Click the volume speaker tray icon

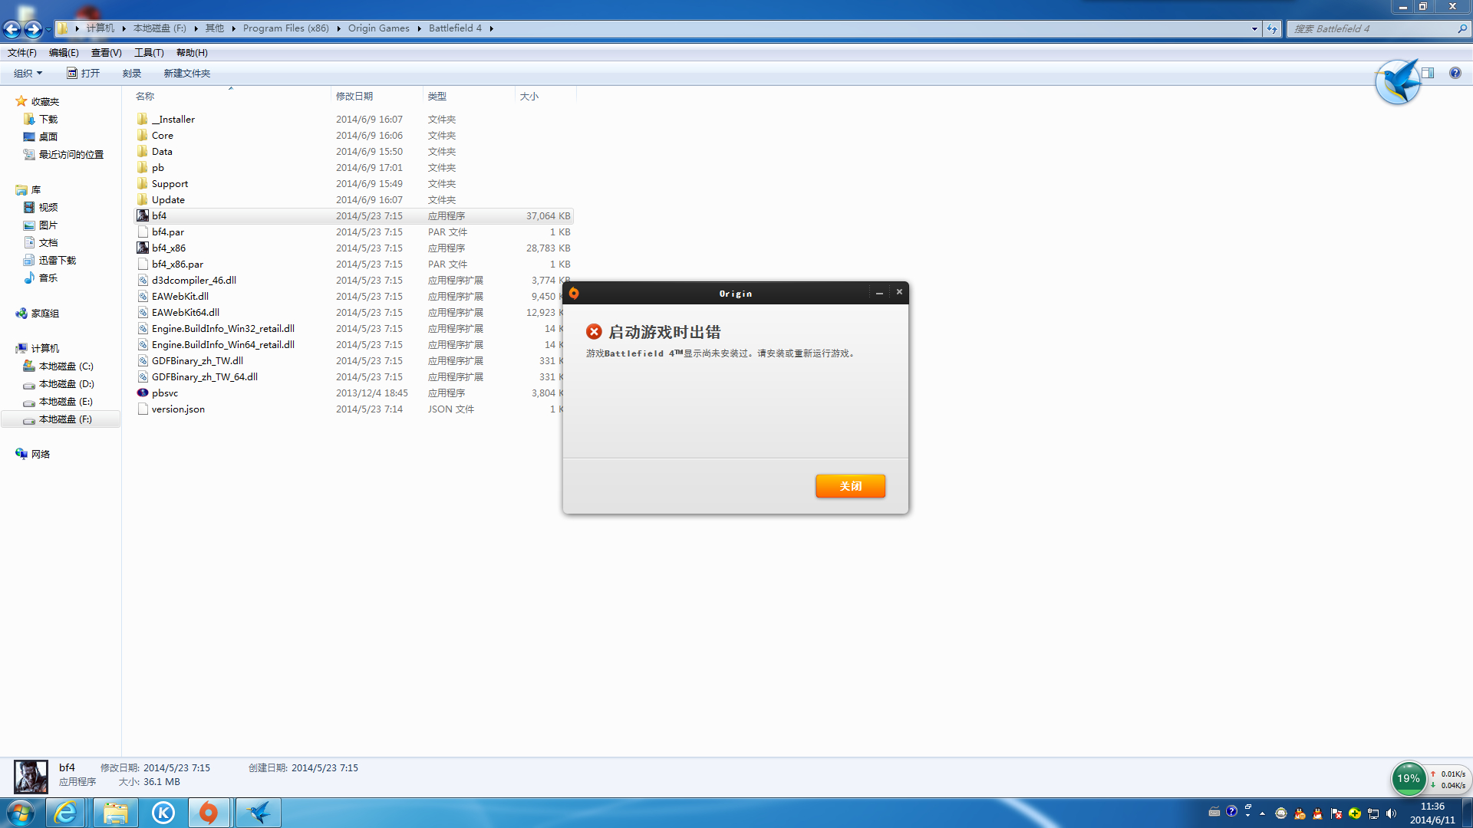1392,813
